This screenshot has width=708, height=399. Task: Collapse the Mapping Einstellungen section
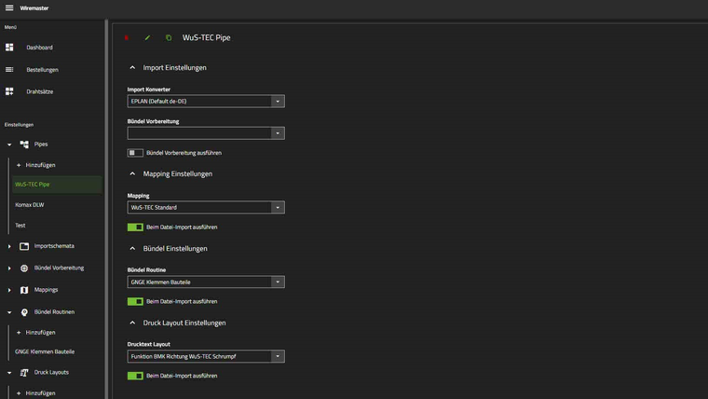point(132,173)
